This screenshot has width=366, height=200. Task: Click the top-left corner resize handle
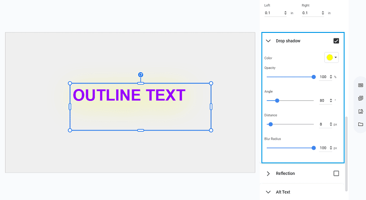(x=70, y=83)
